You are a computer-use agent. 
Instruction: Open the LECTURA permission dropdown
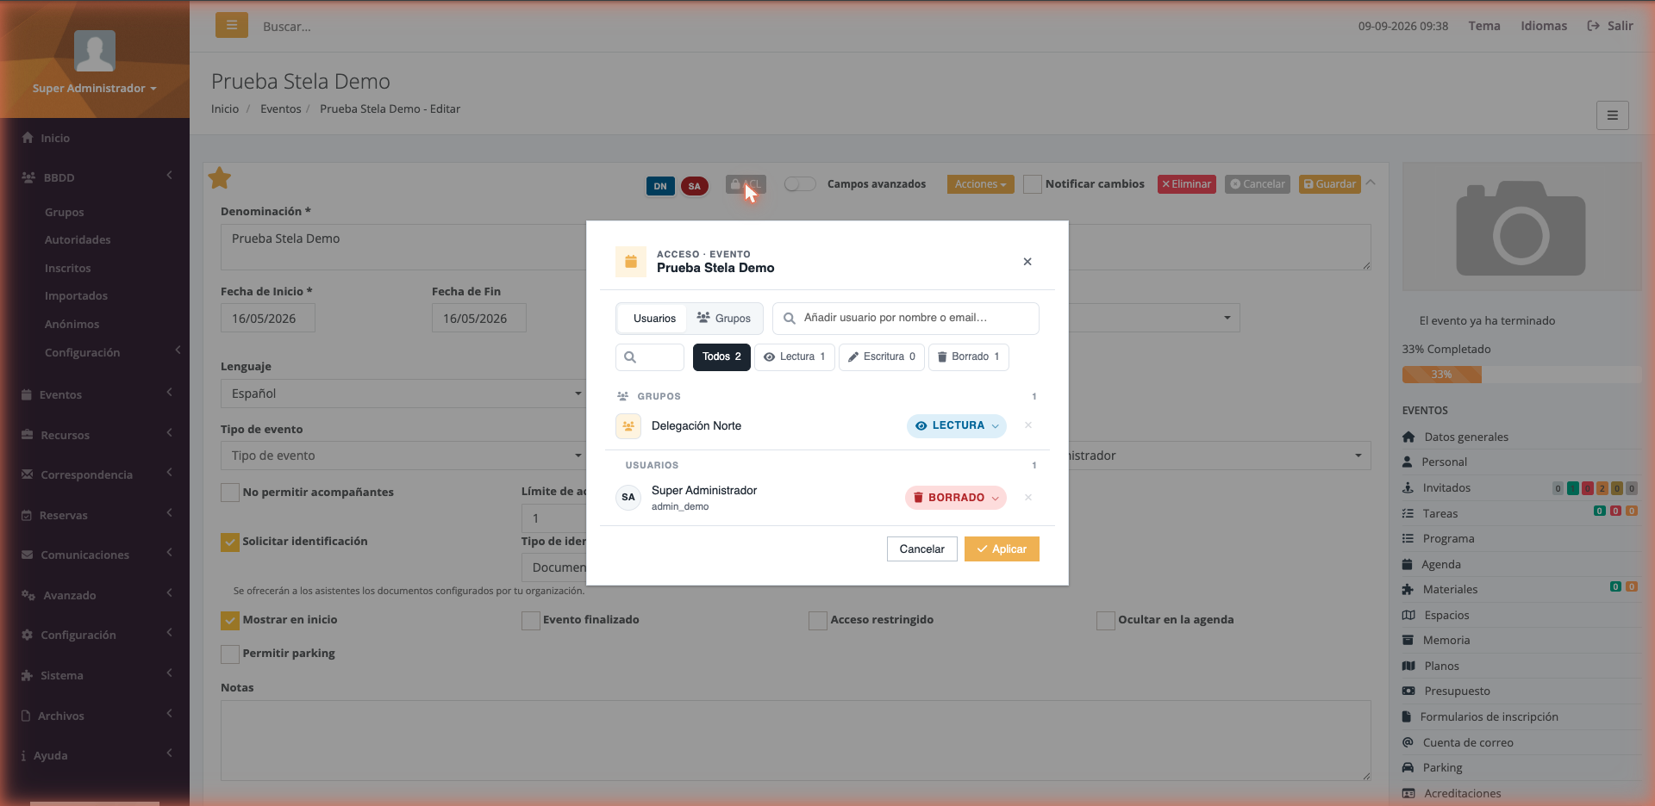pyautogui.click(x=957, y=426)
